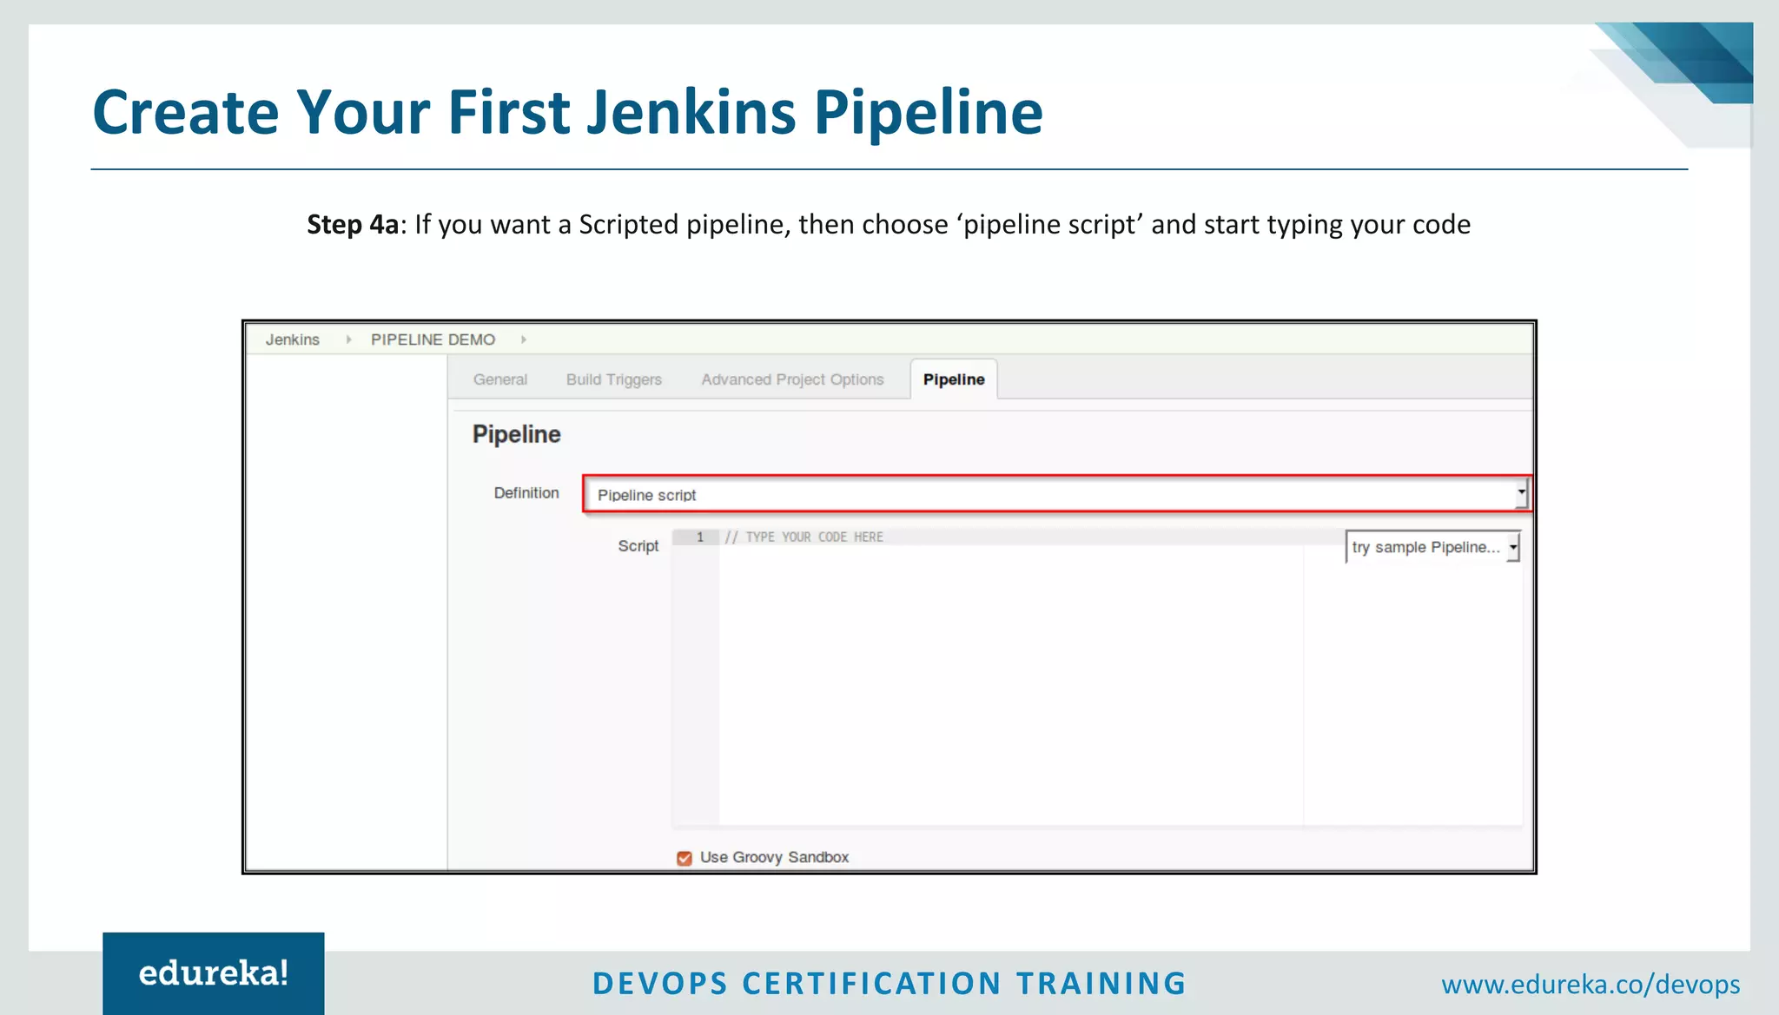The height and width of the screenshot is (1015, 1779).
Task: Click the Definition label
Action: (x=526, y=492)
